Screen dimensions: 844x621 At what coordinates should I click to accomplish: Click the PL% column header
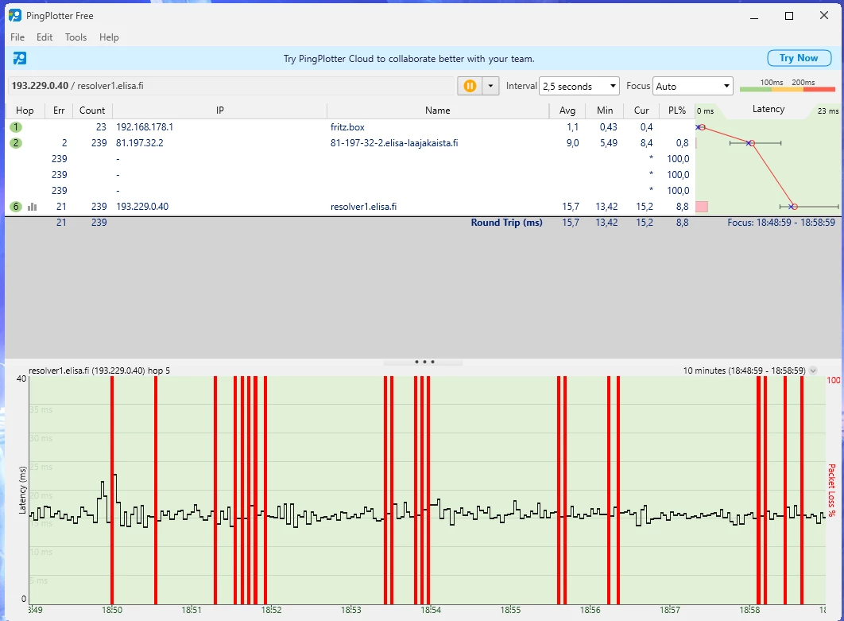(677, 111)
